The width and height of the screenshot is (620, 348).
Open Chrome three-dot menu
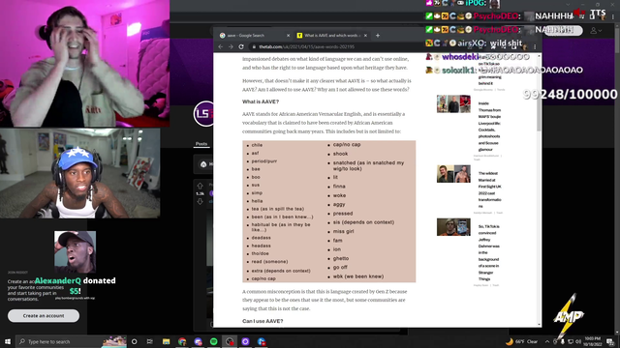click(535, 46)
